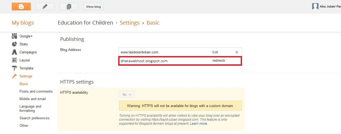Remove custom domain with X icon
341x134 pixels.
(x=237, y=52)
